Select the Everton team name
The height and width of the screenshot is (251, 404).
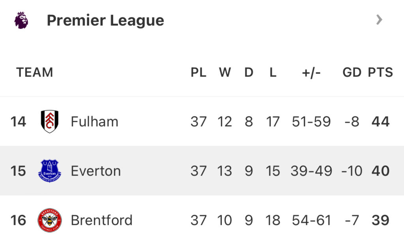click(x=96, y=171)
